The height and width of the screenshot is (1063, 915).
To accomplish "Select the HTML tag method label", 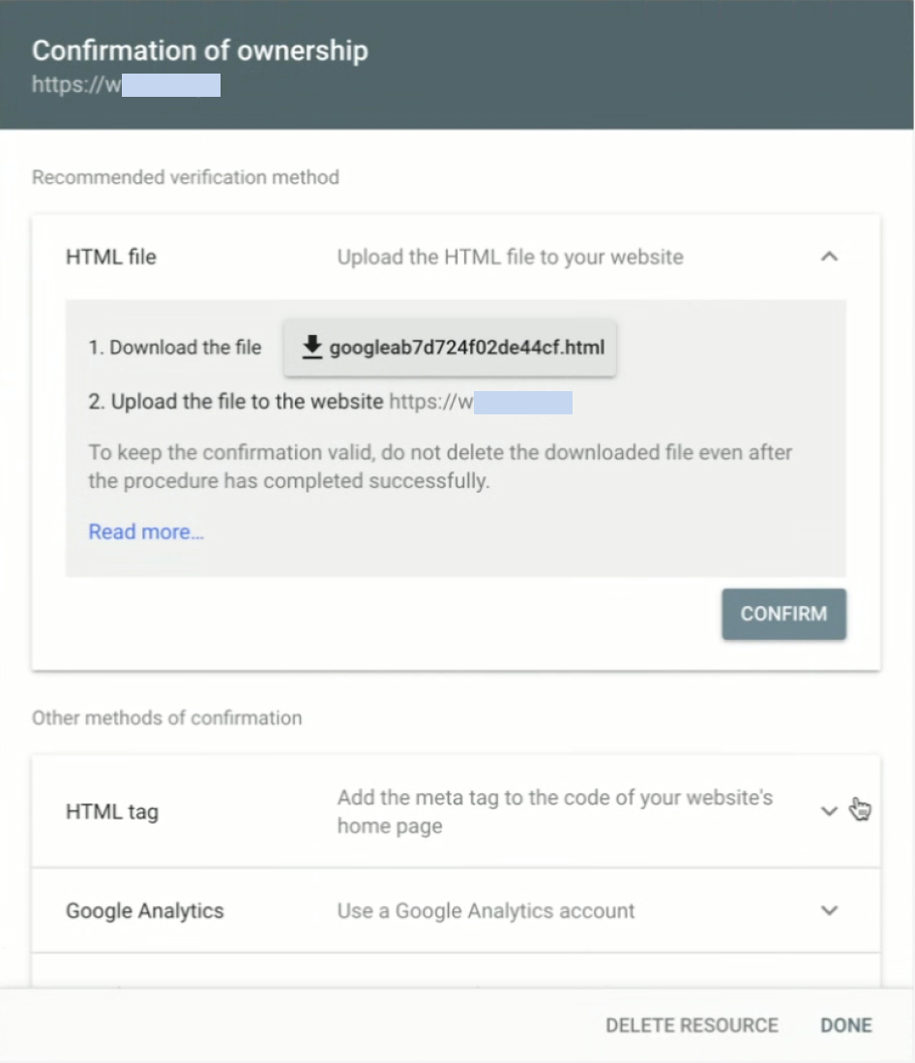I will pyautogui.click(x=111, y=811).
